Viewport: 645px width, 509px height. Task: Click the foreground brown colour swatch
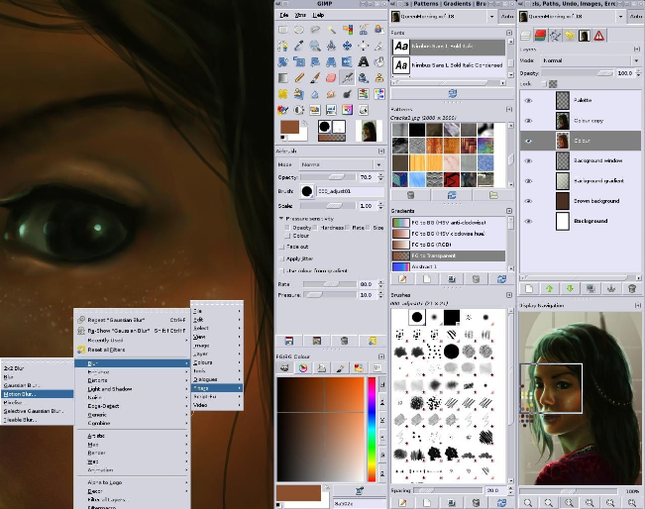click(x=289, y=127)
